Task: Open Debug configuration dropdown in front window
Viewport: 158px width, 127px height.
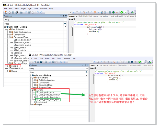Action: (87, 69)
